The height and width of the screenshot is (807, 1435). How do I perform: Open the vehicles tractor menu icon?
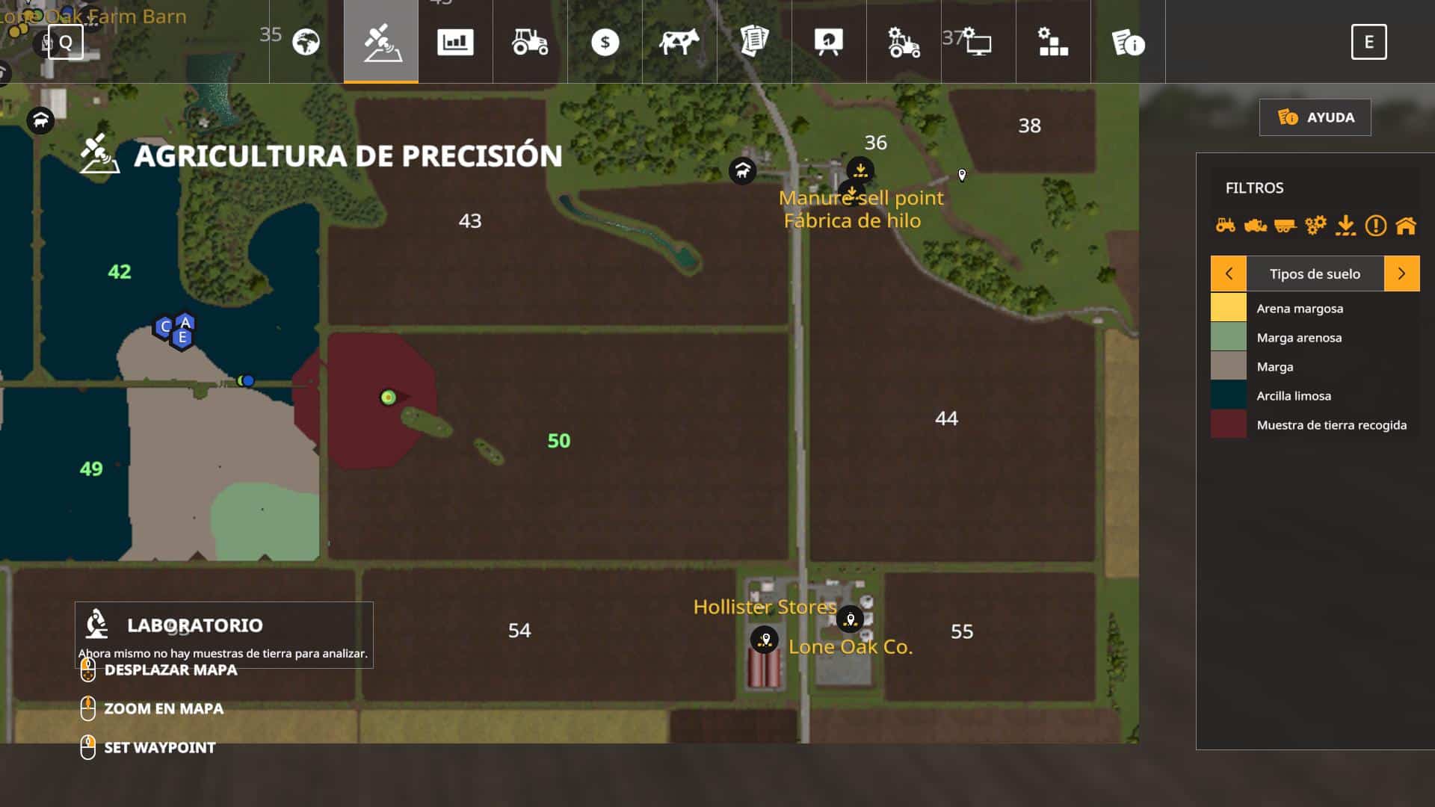[x=530, y=42]
